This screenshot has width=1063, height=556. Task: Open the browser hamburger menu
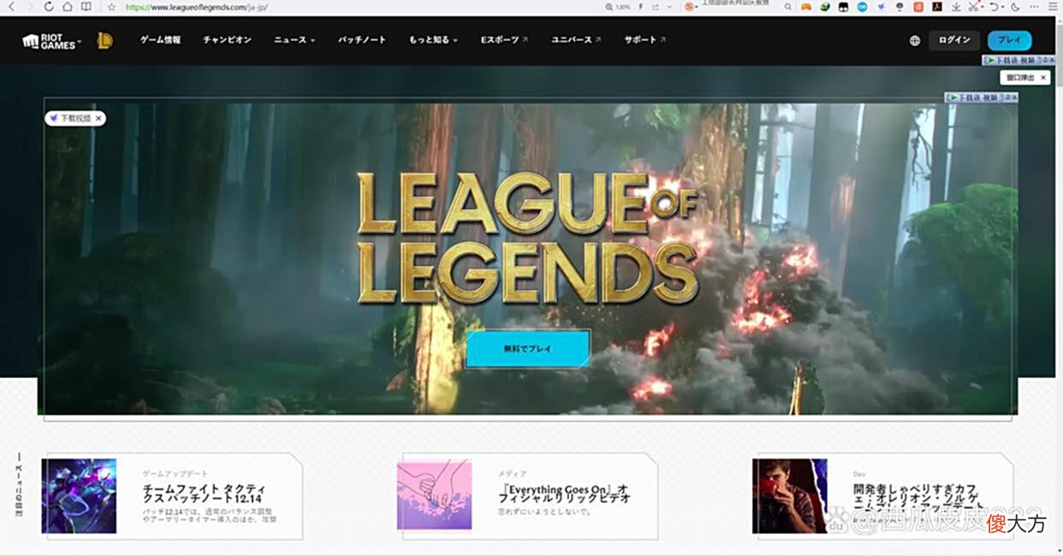(1053, 7)
